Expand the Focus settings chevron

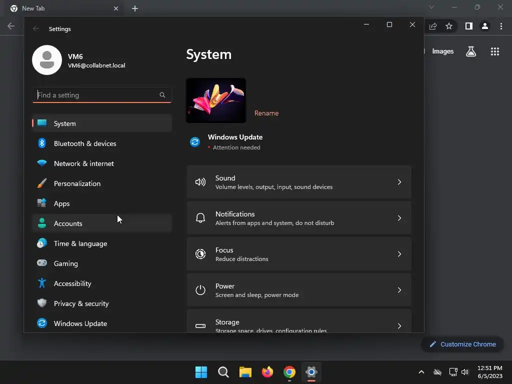[x=399, y=253]
